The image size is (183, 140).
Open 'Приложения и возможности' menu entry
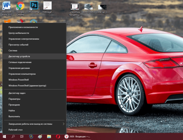point(34,27)
